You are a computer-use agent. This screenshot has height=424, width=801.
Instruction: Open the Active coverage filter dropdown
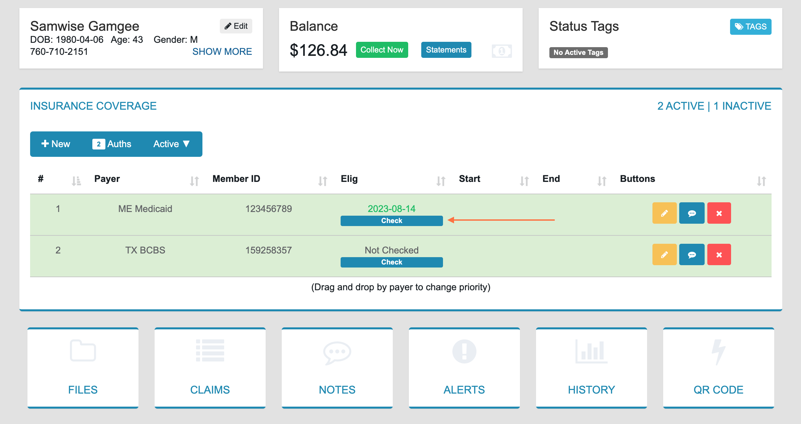(x=171, y=144)
